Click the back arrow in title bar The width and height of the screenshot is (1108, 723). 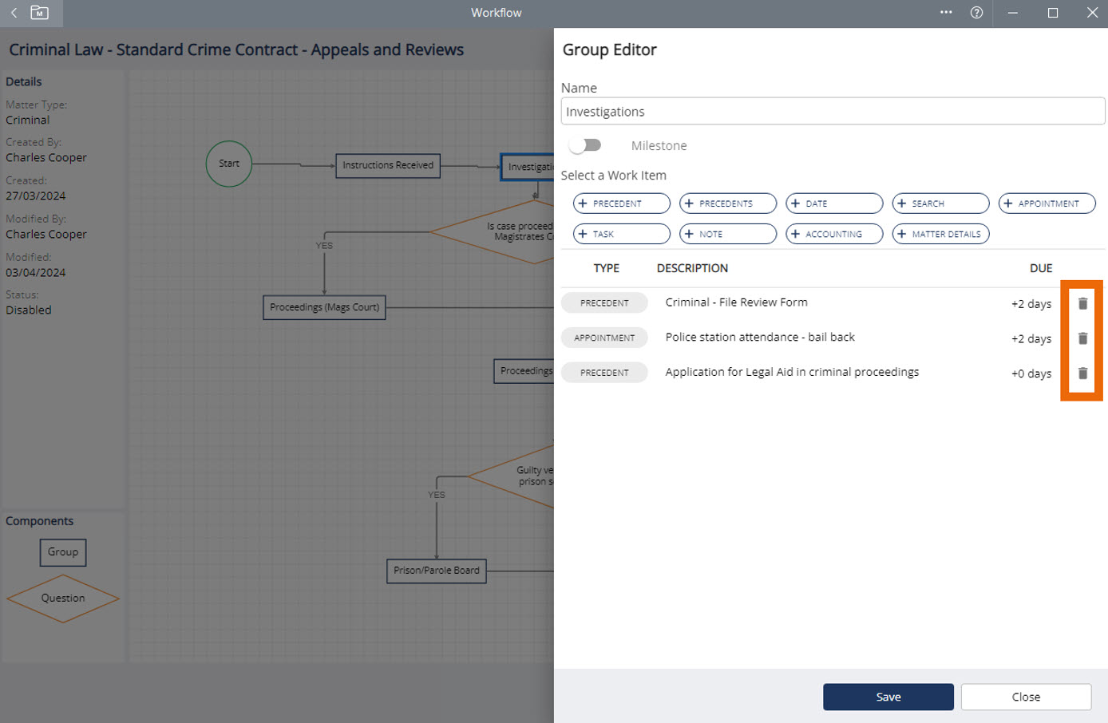14,13
